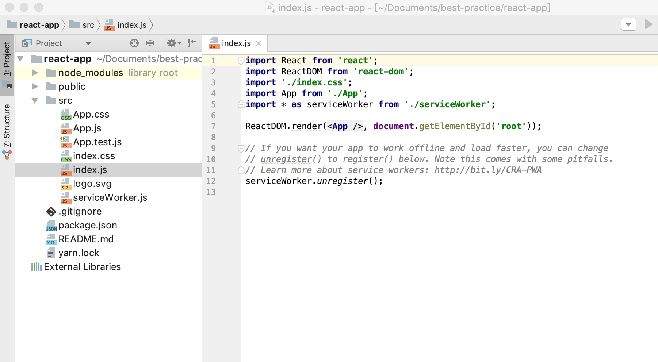Click the locate/scroll from source target icon
The image size is (658, 362).
(x=134, y=43)
